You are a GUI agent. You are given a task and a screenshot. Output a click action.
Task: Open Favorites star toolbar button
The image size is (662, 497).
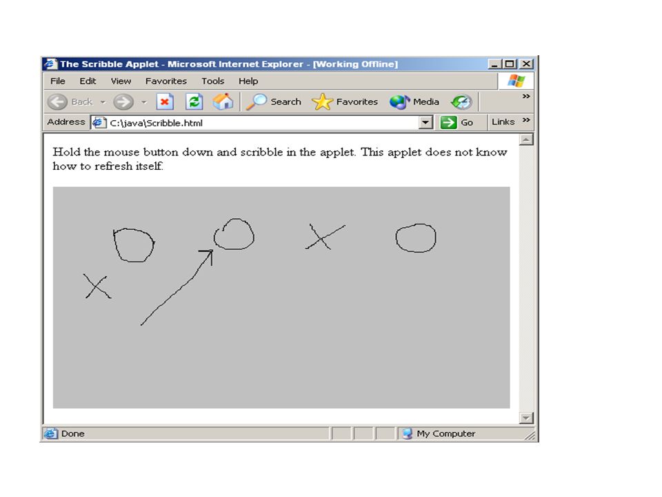point(345,102)
